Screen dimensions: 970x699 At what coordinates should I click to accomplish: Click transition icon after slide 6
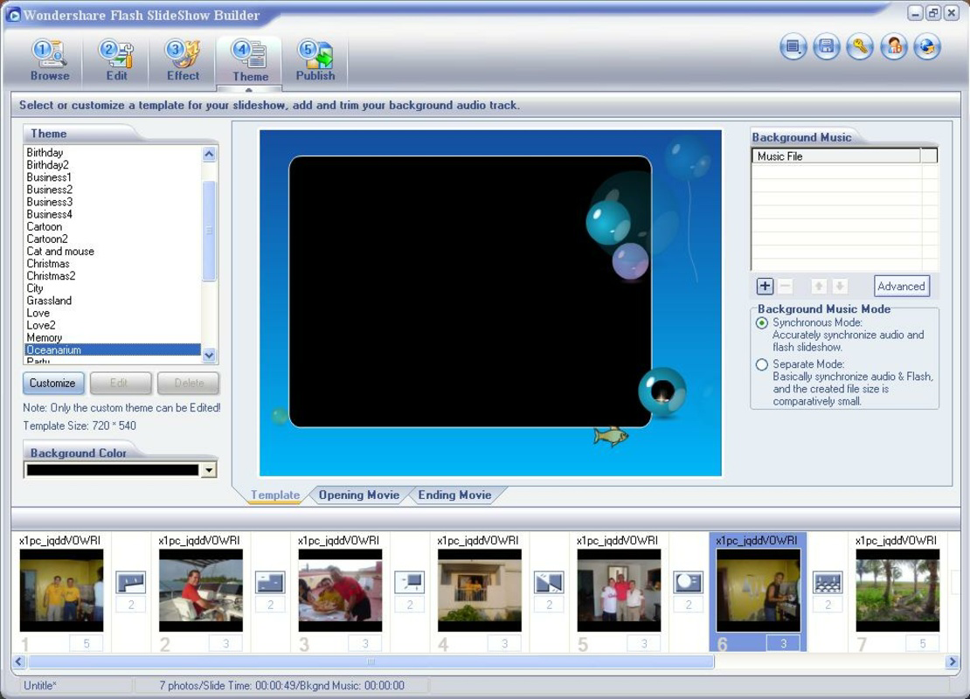(x=828, y=583)
